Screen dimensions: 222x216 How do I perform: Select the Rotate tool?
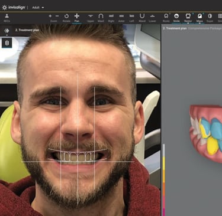pyautogui.click(x=66, y=18)
